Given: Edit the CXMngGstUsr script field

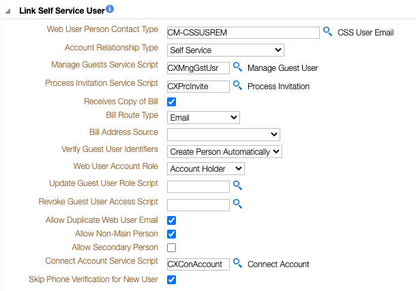Looking at the screenshot, I should point(198,68).
